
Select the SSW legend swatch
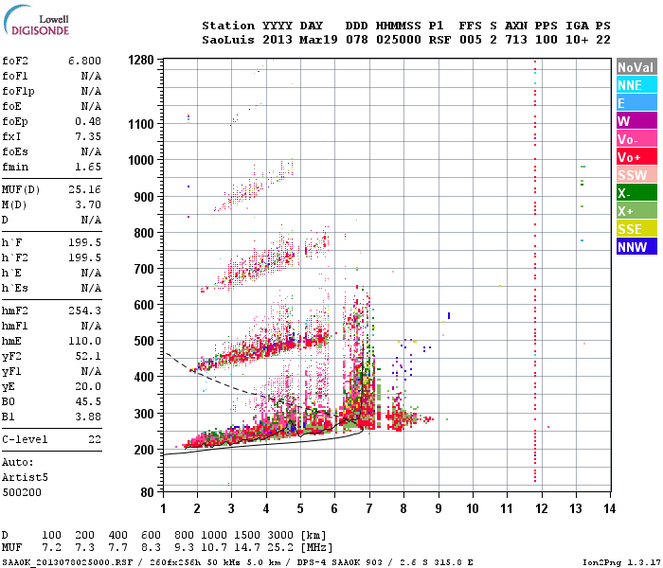pyautogui.click(x=636, y=175)
